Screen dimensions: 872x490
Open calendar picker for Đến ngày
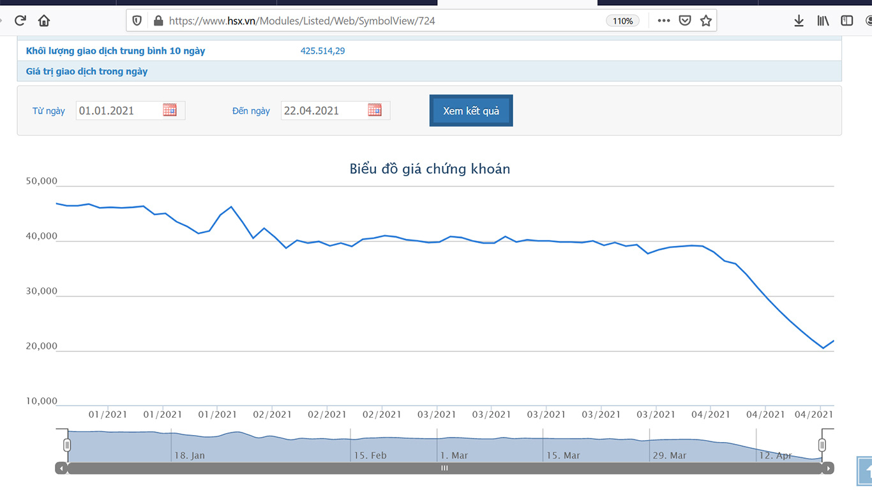click(x=375, y=110)
